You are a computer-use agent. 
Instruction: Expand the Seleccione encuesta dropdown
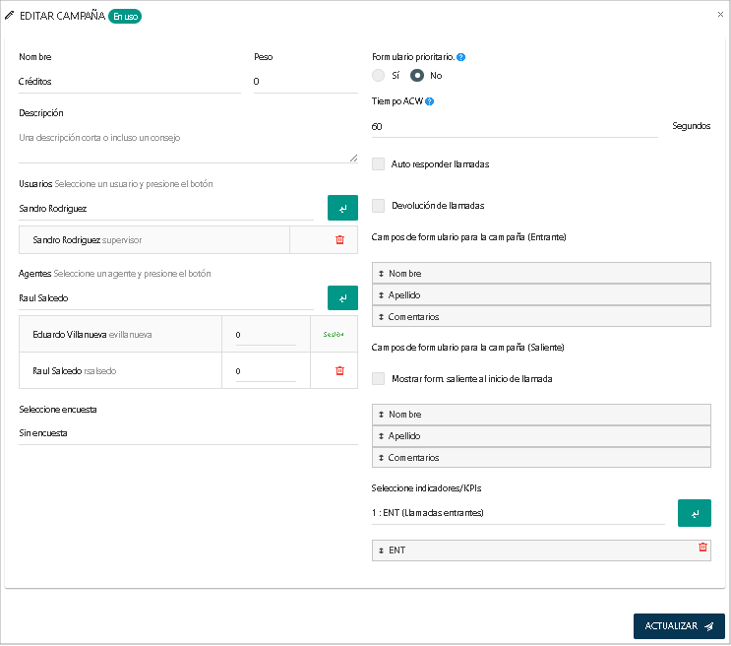tap(187, 432)
